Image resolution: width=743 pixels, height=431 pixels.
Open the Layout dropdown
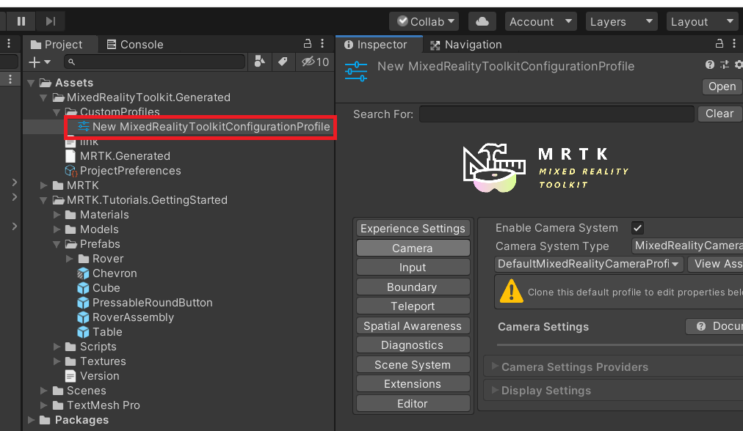(x=703, y=21)
